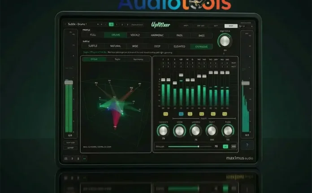Toggle the lower small button under channel 1 label
The image size is (312, 193).
coord(163,66)
